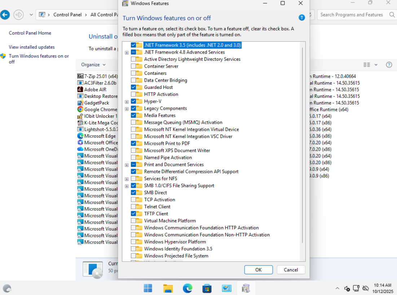
Task: Toggle Microsoft Print to PDF checkbox
Action: coord(133,143)
